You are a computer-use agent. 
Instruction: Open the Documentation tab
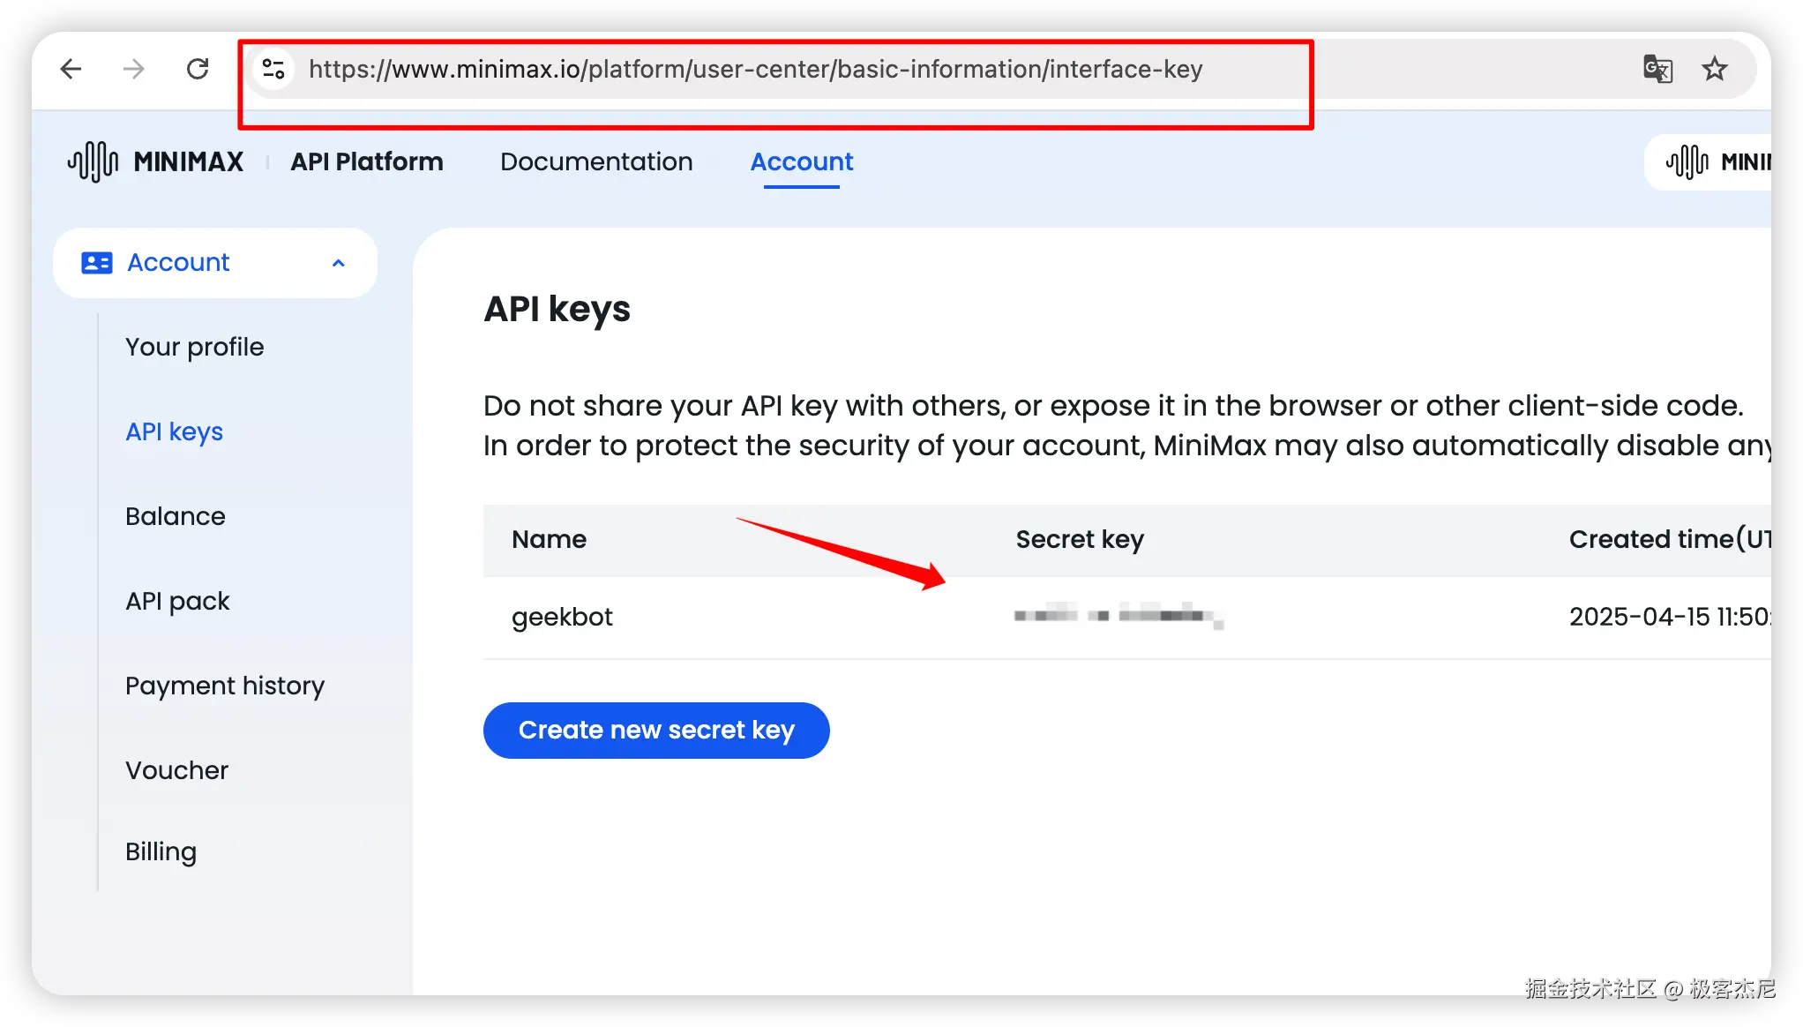[x=596, y=161]
